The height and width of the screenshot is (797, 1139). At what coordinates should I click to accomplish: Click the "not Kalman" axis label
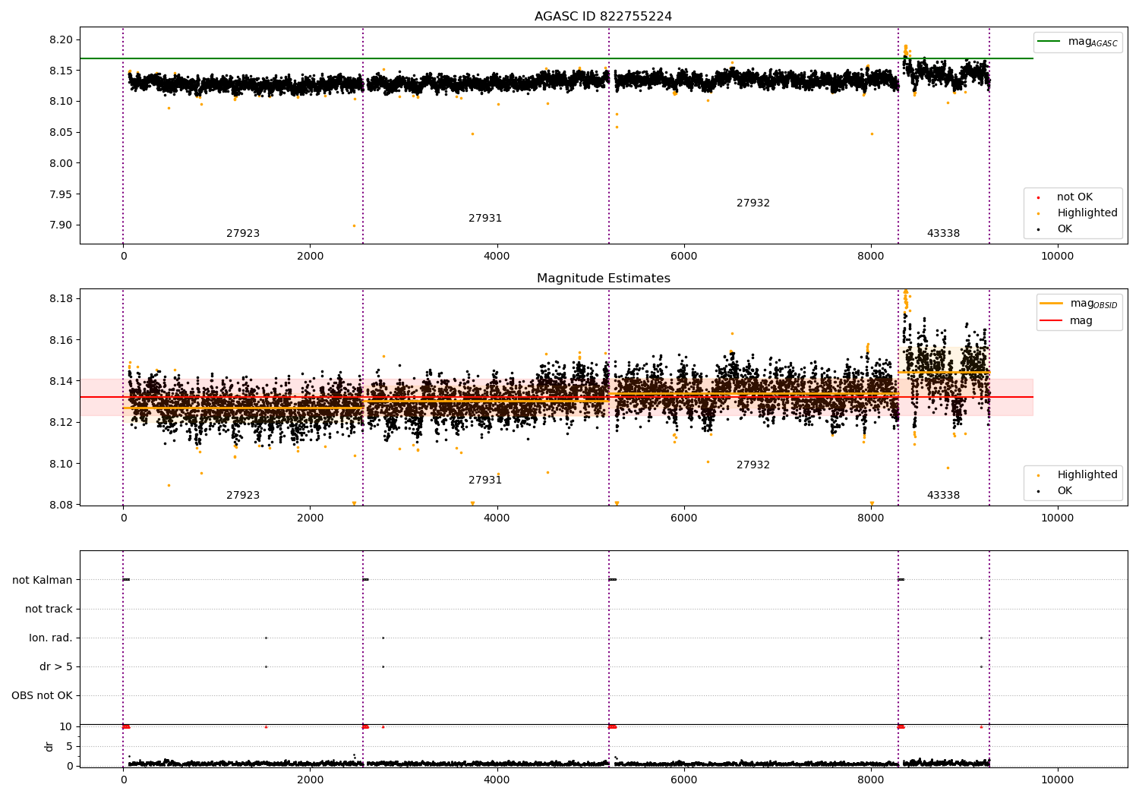coord(43,580)
